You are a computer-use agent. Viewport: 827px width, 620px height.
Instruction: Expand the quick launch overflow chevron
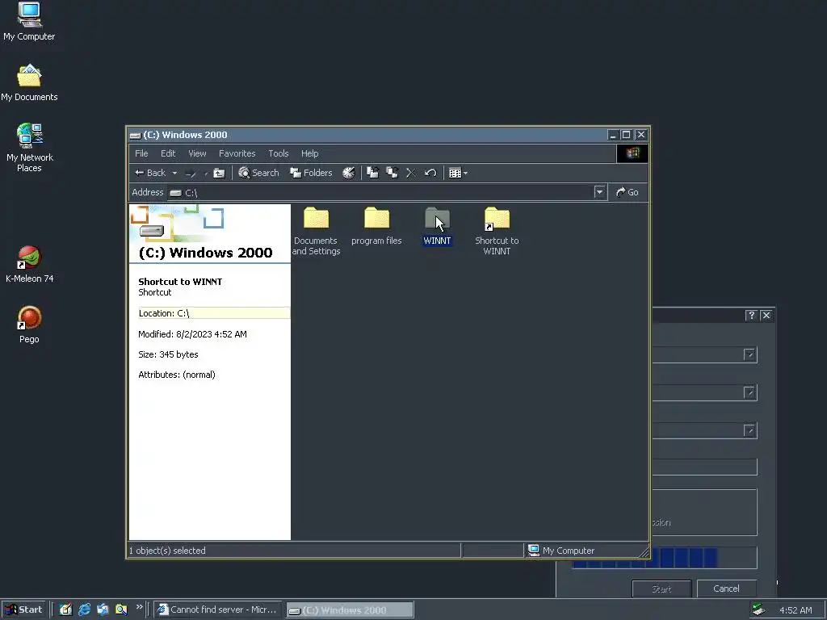pos(139,607)
